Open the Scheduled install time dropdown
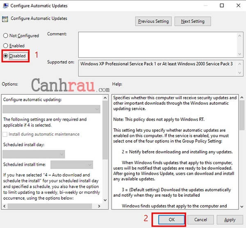 click(x=72, y=164)
